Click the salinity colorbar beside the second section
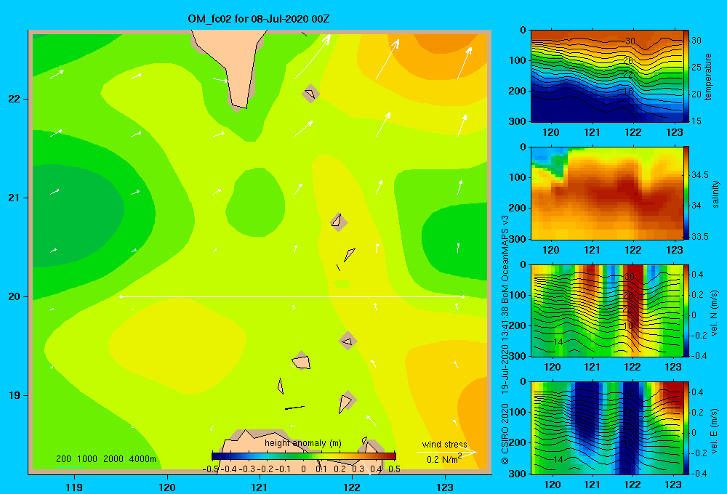This screenshot has height=494, width=727. (x=686, y=193)
